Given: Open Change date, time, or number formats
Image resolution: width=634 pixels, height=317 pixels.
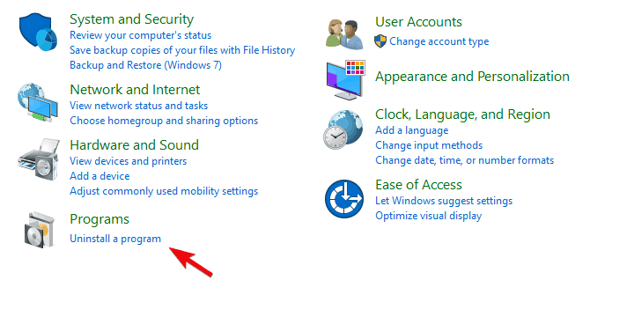Looking at the screenshot, I should (x=465, y=160).
